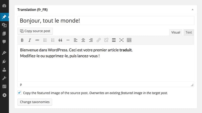Uncheck Copy the featured image checkbox
Viewport: 202px width, 113px height.
[19, 93]
